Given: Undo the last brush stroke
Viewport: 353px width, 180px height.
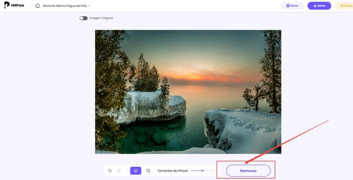Looking at the screenshot, I should (110, 171).
